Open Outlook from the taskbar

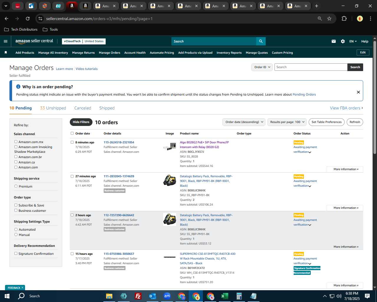tap(152, 296)
